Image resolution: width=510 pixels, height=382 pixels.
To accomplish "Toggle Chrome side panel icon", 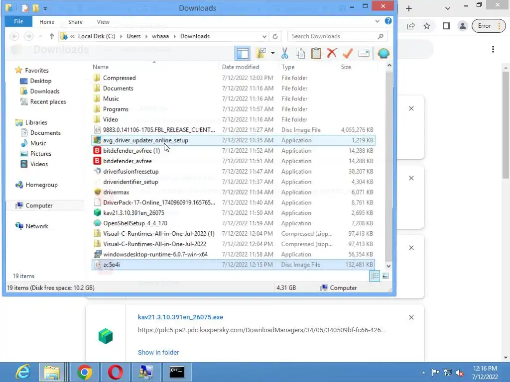I will [x=447, y=26].
